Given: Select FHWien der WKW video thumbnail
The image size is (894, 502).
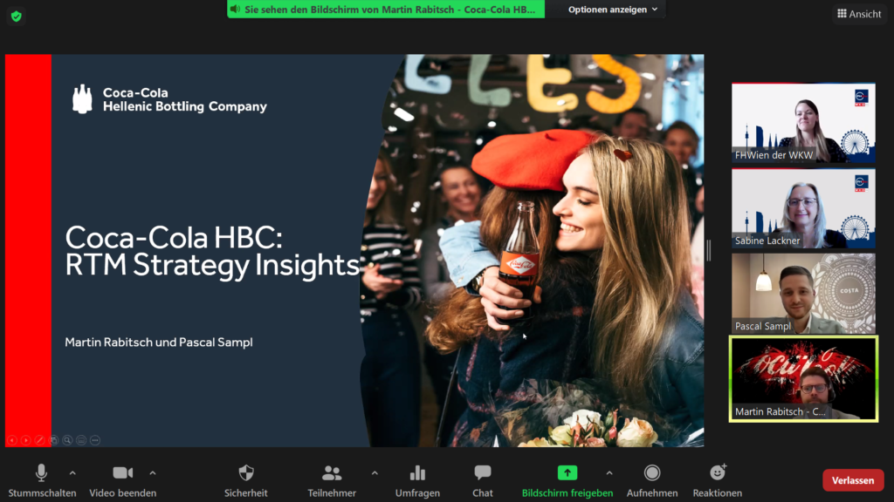Looking at the screenshot, I should 803,123.
